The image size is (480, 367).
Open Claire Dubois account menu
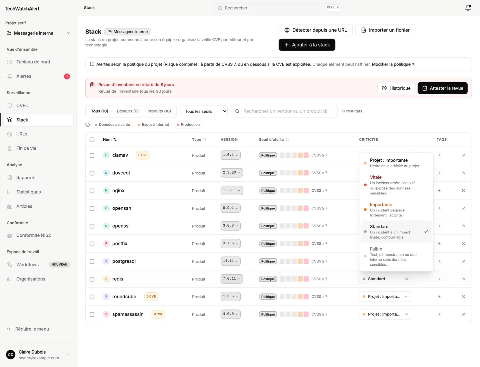click(x=38, y=355)
